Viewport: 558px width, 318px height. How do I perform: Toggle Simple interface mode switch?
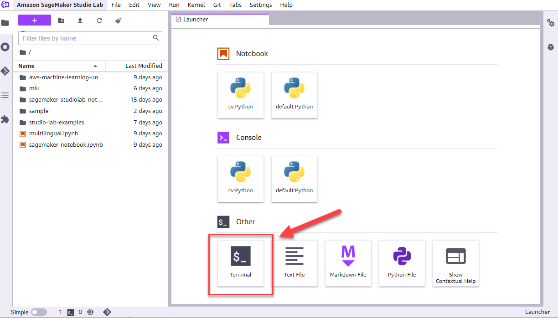point(39,313)
